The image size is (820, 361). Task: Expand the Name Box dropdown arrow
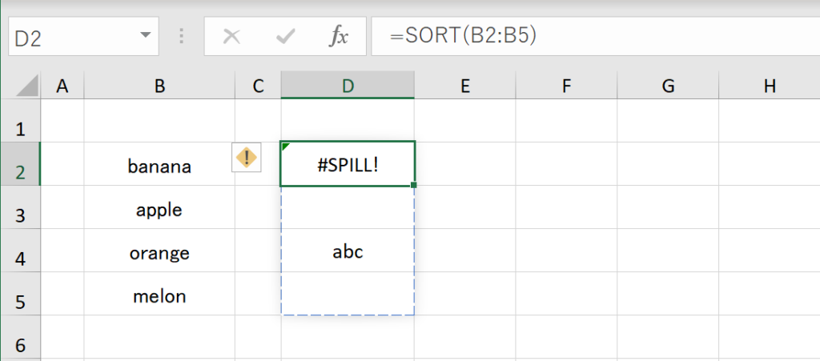coord(145,36)
